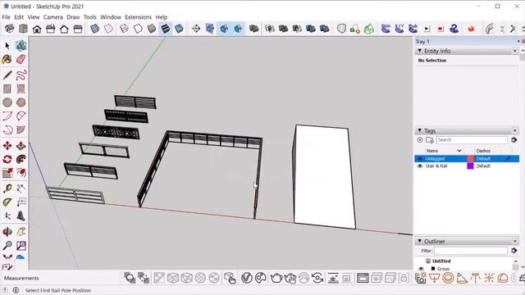Image resolution: width=525 pixels, height=295 pixels.
Task: Open the Name column sort dropdown
Action: click(459, 151)
